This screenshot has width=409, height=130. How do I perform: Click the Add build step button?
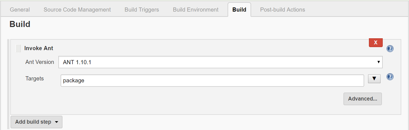(x=37, y=122)
